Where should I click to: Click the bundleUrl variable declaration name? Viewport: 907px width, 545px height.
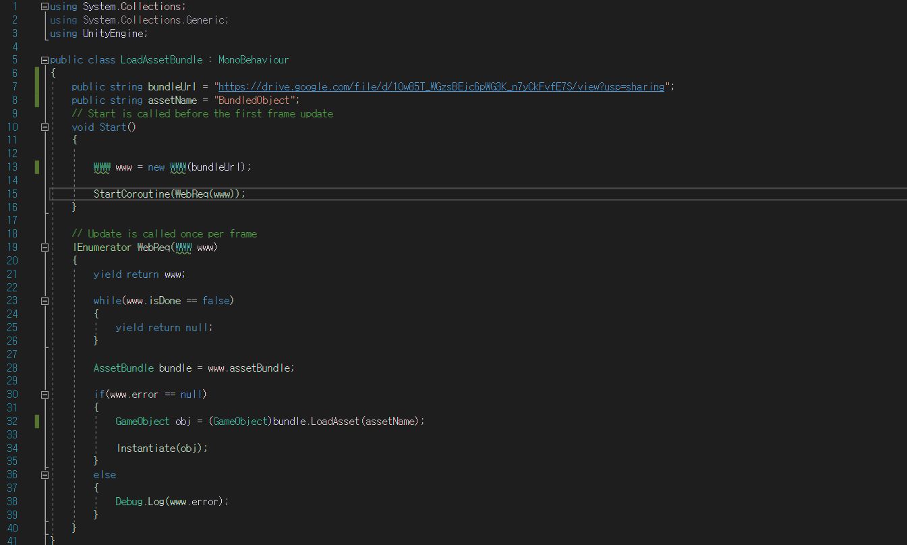click(172, 86)
